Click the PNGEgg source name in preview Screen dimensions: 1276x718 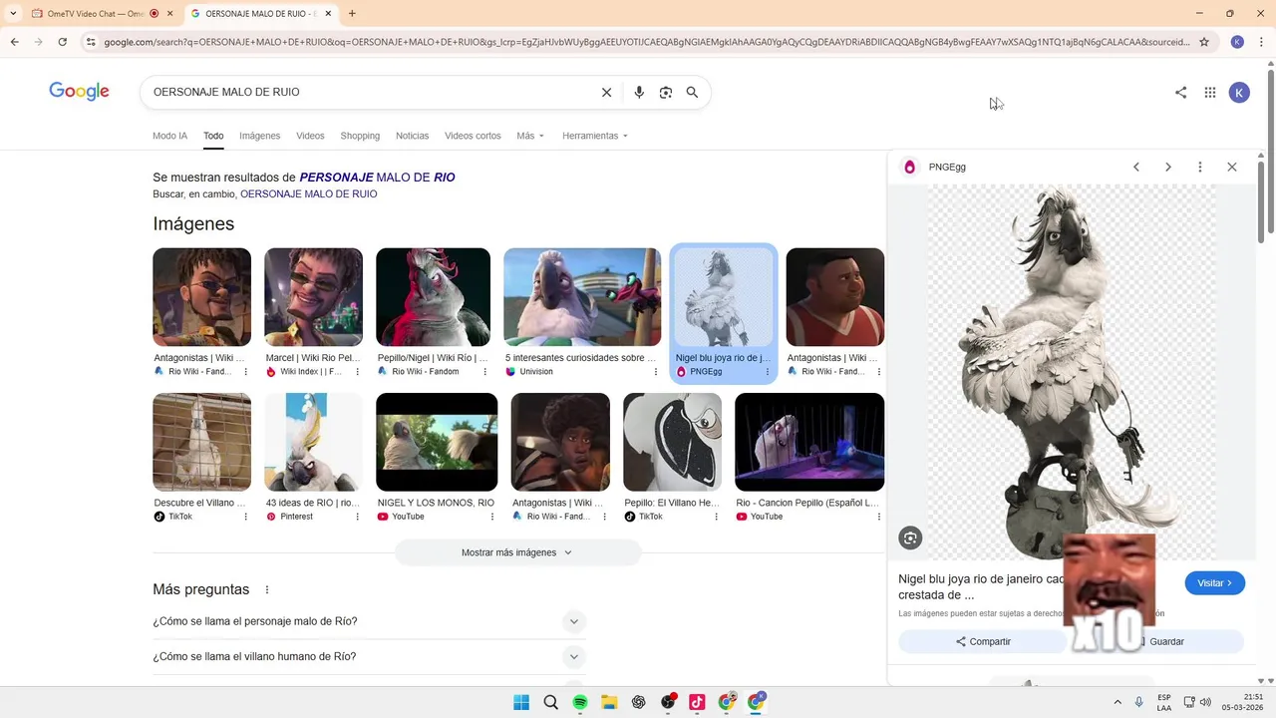(x=947, y=167)
